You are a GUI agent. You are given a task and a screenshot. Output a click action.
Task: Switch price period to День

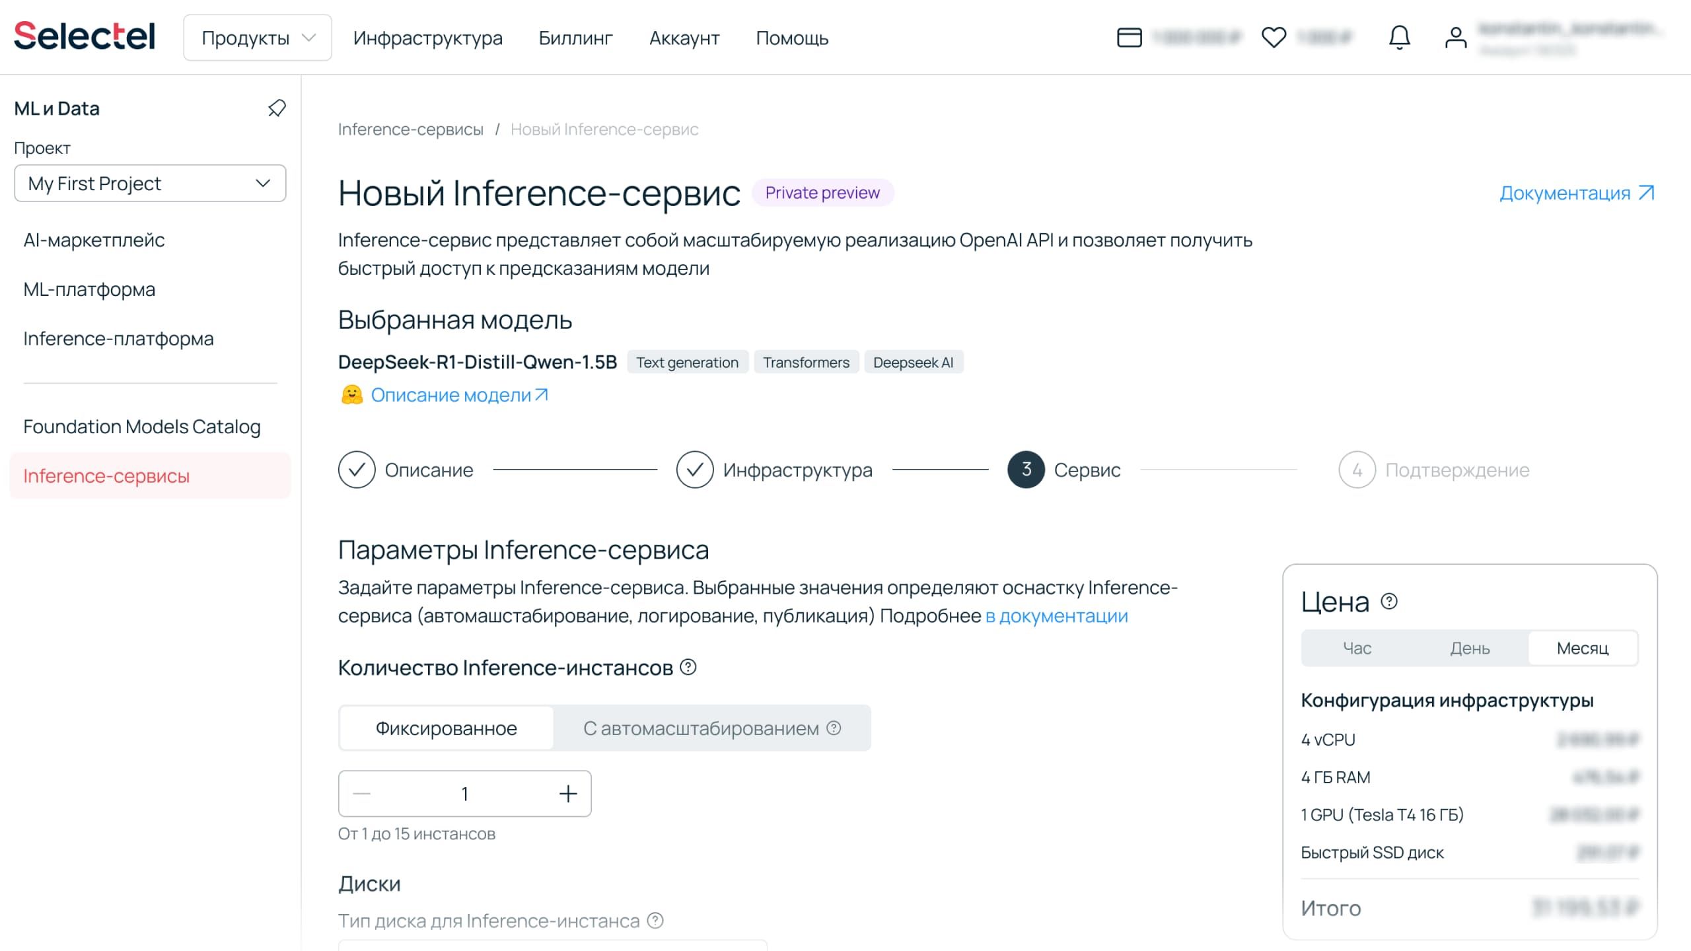pos(1470,648)
